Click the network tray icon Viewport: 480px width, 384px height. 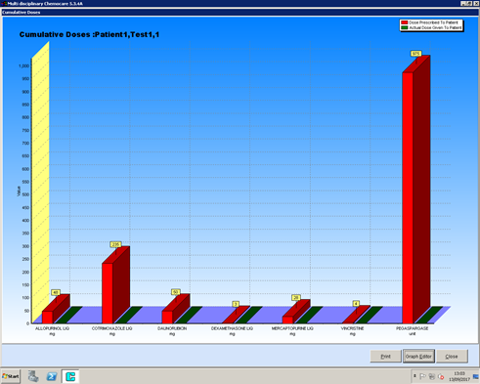[432, 377]
